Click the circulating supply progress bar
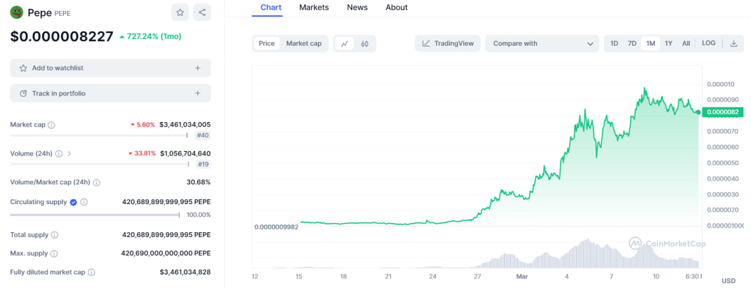This screenshot has height=288, width=751. [x=95, y=215]
